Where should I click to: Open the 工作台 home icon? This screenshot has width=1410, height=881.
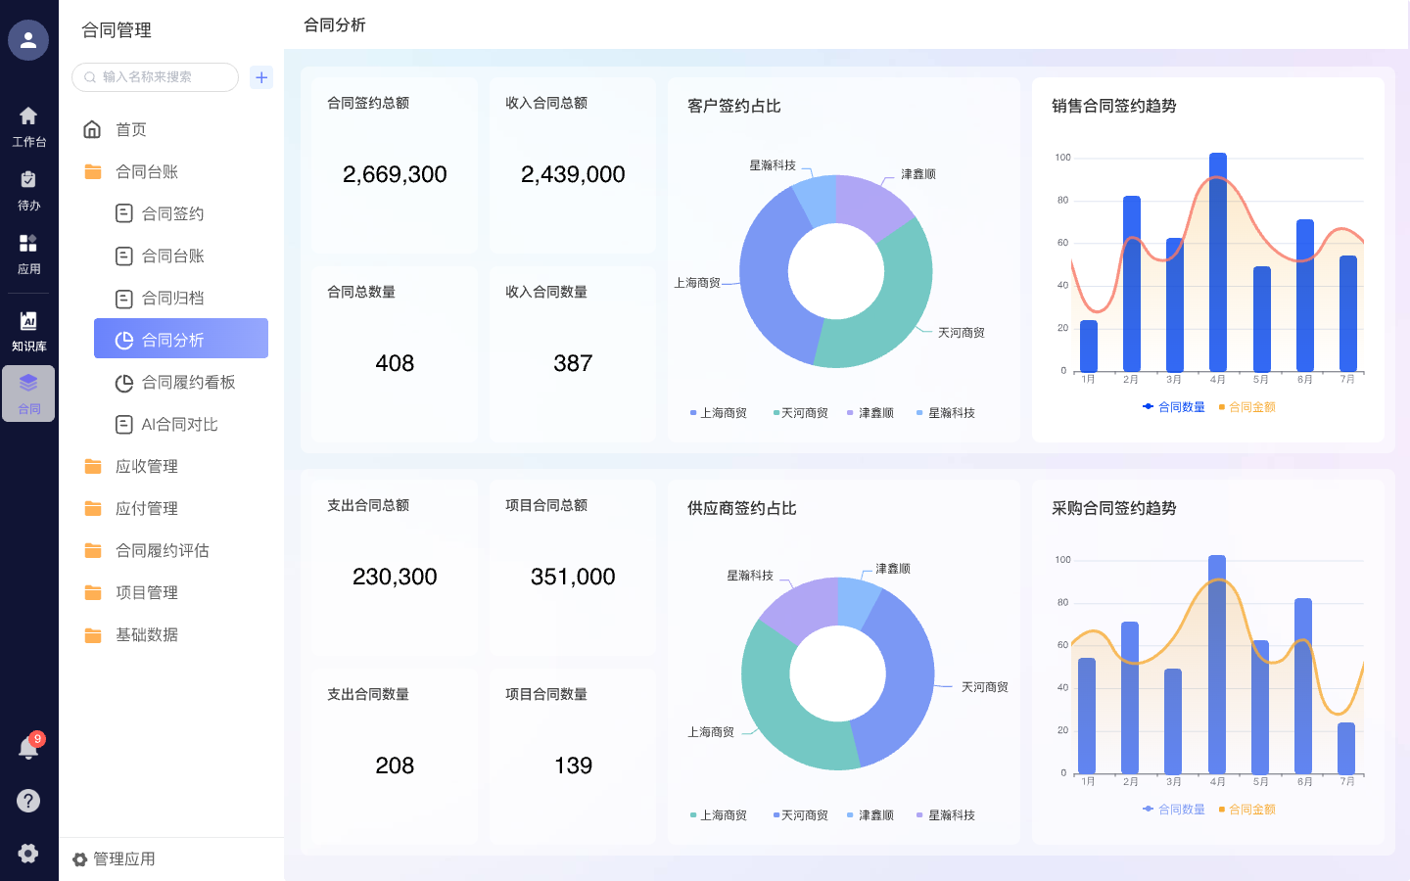28,126
